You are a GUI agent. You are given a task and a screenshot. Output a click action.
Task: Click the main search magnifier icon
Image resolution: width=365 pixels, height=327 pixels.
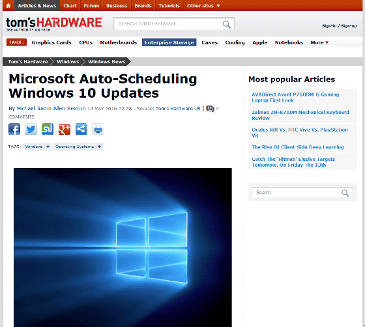[226, 24]
